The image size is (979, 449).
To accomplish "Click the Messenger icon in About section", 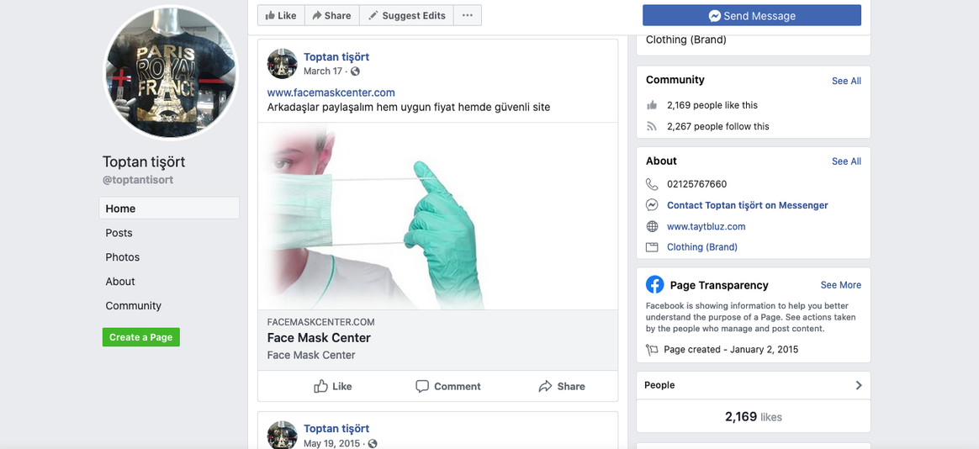I will [652, 205].
